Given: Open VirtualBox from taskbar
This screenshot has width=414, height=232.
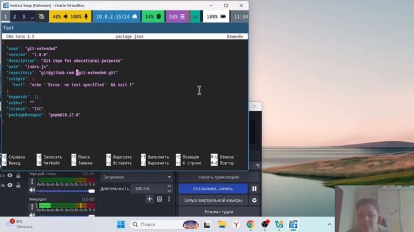Looking at the screenshot, I should (293, 225).
